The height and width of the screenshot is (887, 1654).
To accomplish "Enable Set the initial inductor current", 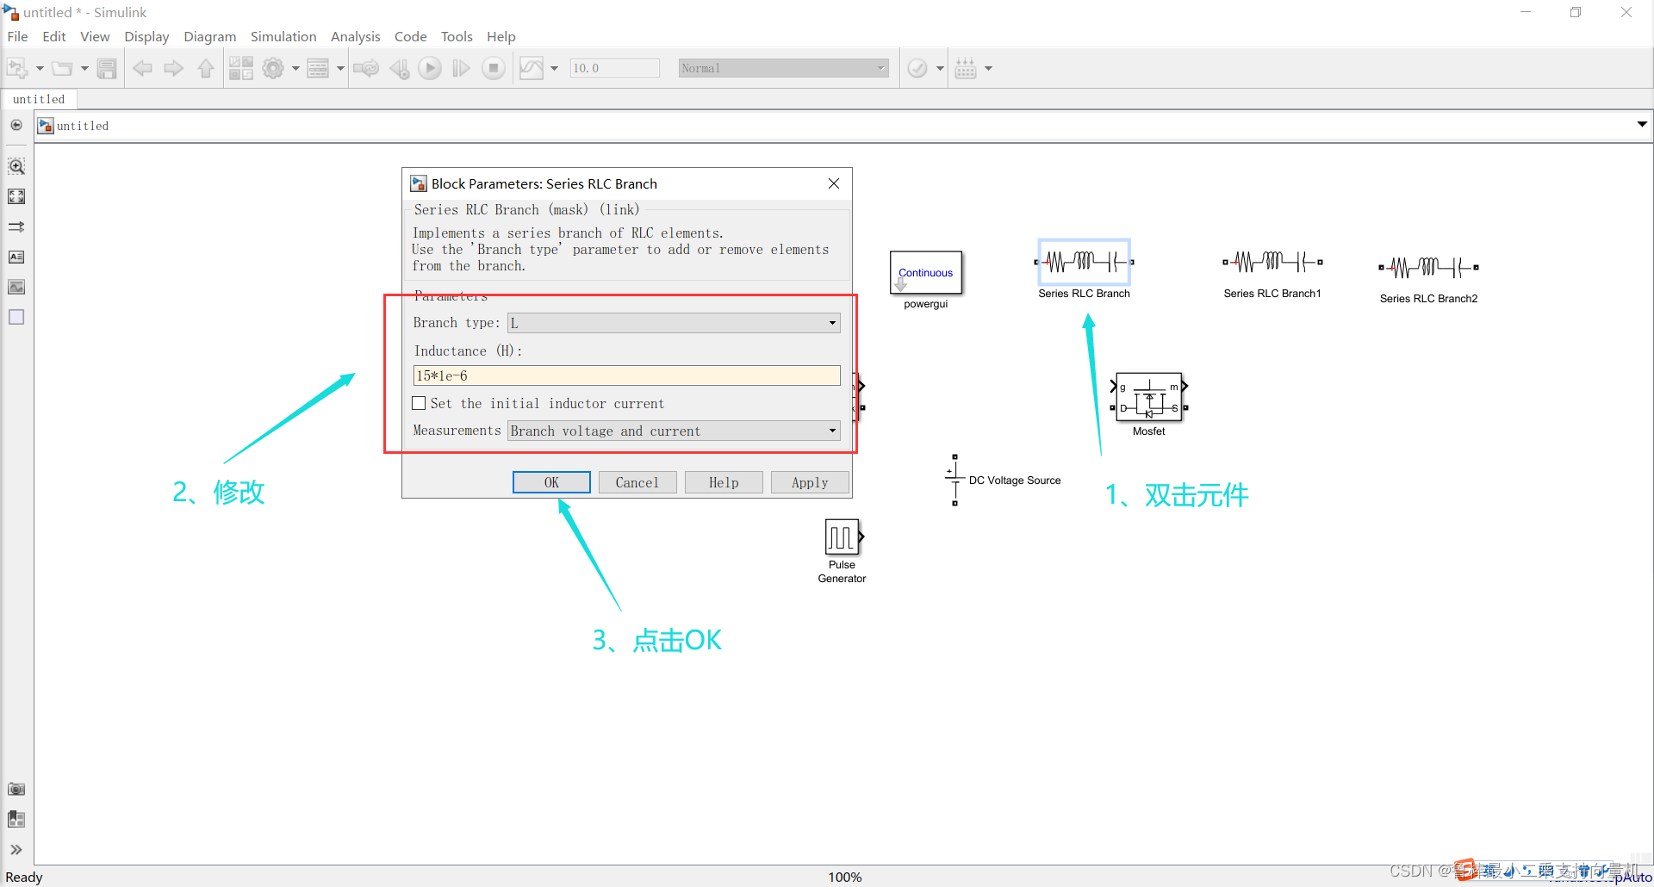I will (x=419, y=403).
